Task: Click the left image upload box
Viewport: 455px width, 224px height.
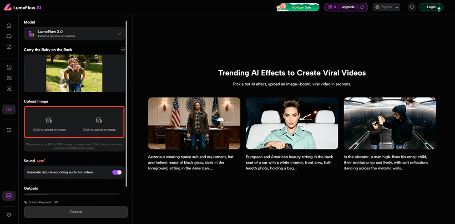Action: (49, 122)
